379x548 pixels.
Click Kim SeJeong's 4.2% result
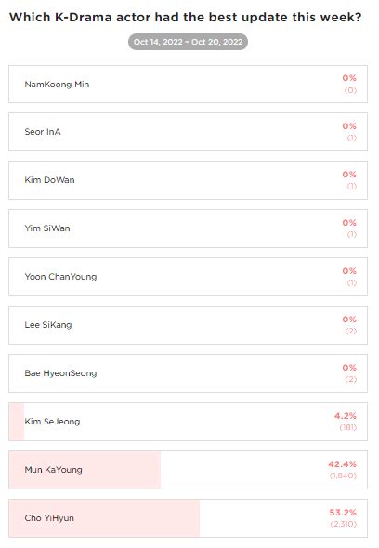(x=346, y=416)
